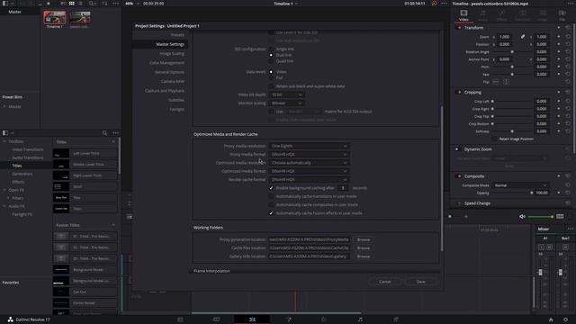Reset the Transform section with its reset arrow

[568, 28]
